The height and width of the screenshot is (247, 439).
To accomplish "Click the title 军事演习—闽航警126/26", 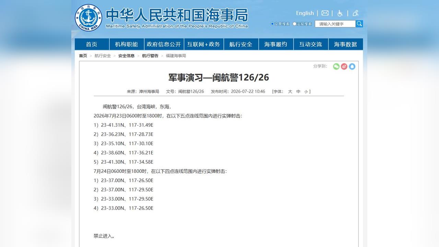I will 218,78.
